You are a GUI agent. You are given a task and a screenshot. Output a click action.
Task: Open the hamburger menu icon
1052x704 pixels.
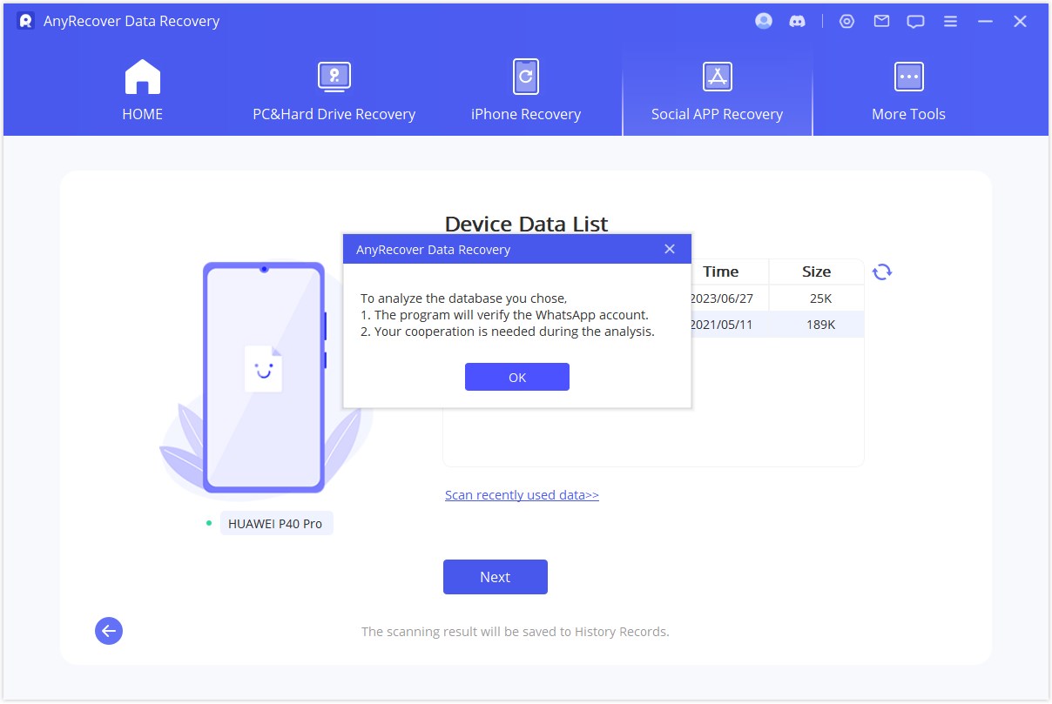point(950,22)
